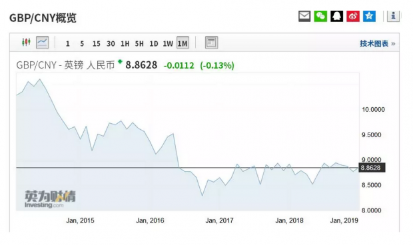Click the 8.0000 price axis label
Viewport: 413px width, 245px height.
pos(372,210)
